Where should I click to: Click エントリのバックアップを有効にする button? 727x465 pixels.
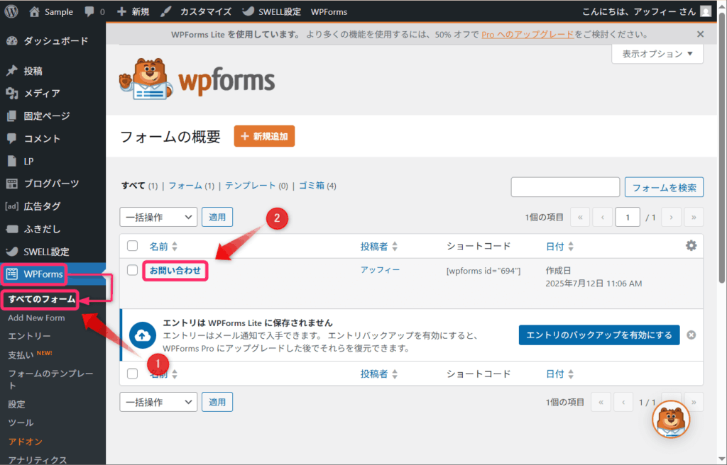(599, 335)
